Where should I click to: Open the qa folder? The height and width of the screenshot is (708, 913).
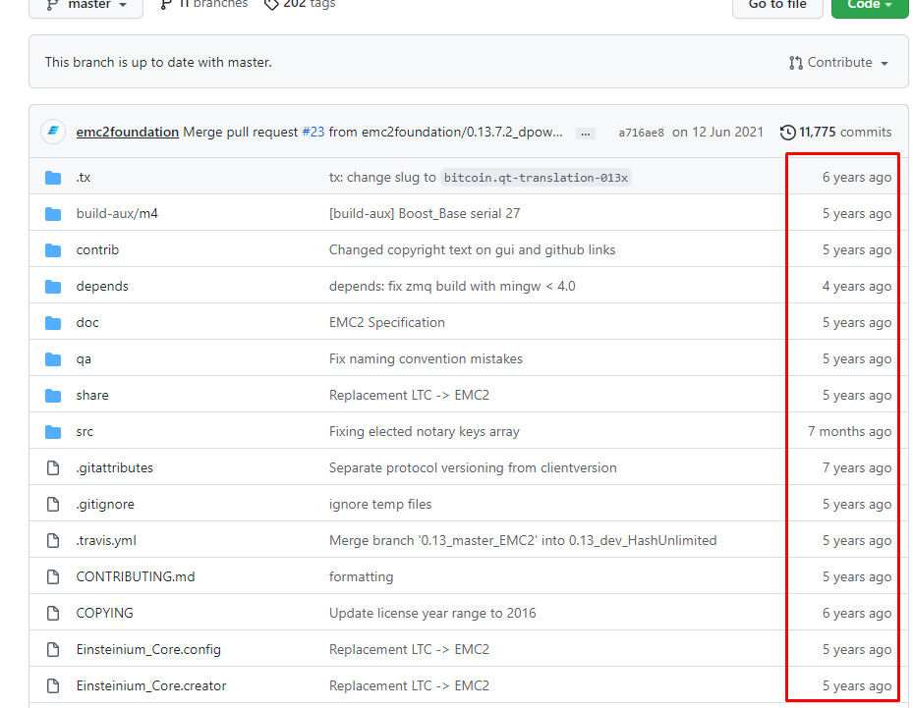coord(84,359)
